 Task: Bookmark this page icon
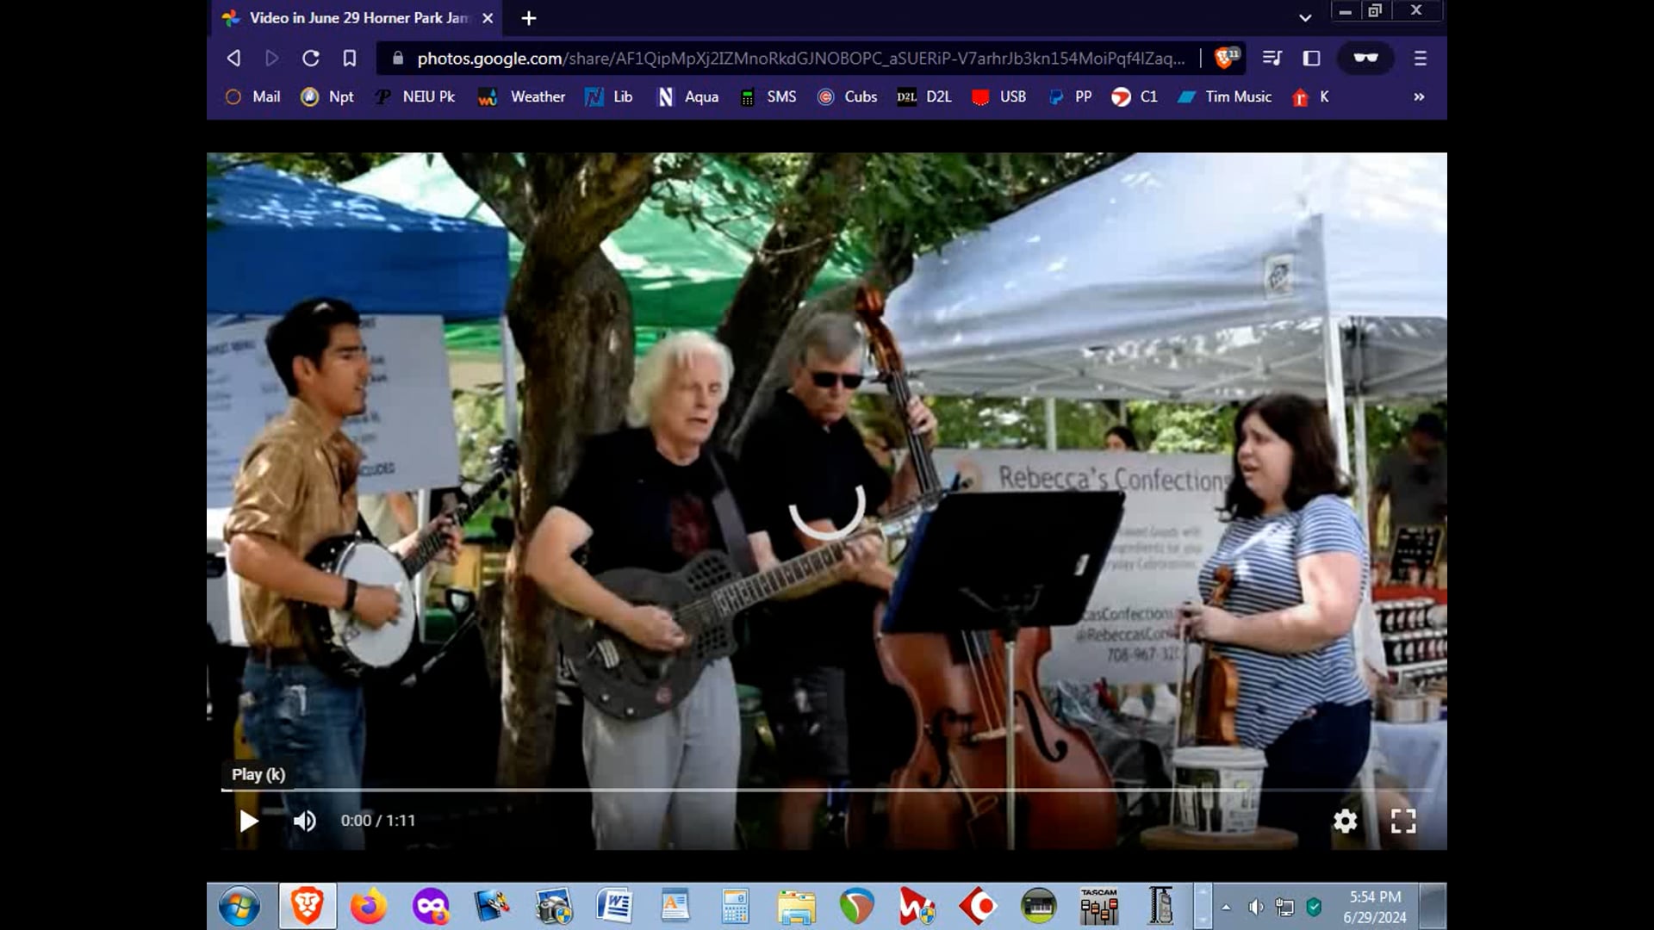[x=349, y=58]
